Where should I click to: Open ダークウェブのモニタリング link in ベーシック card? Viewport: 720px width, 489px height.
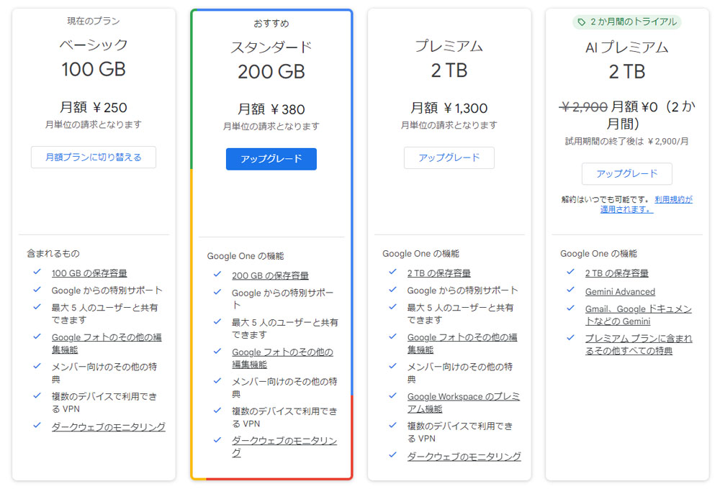[x=109, y=427]
